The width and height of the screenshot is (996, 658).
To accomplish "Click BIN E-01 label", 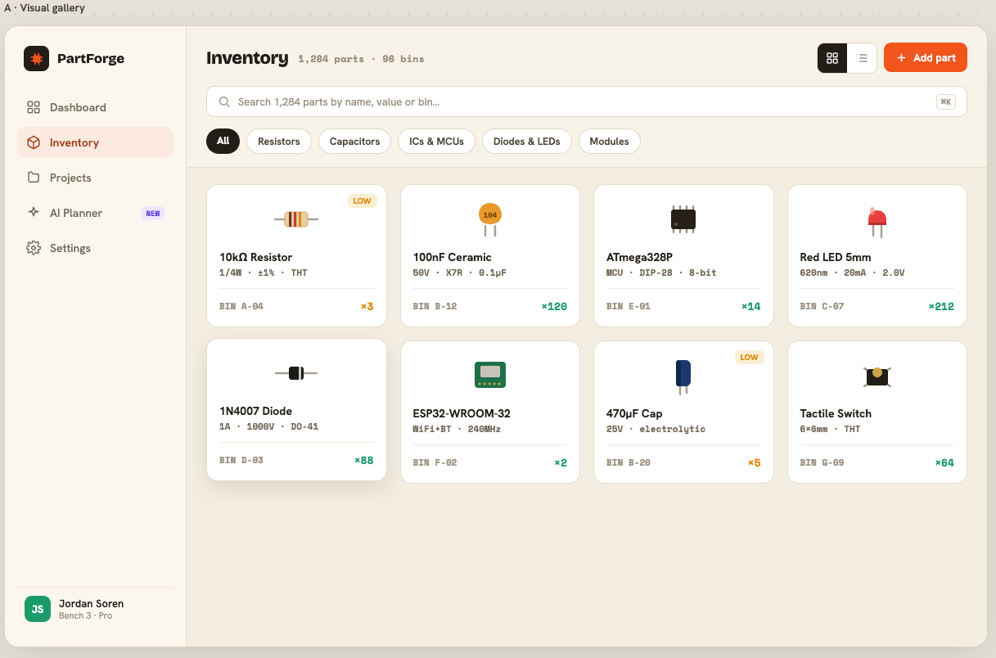I will tap(629, 306).
